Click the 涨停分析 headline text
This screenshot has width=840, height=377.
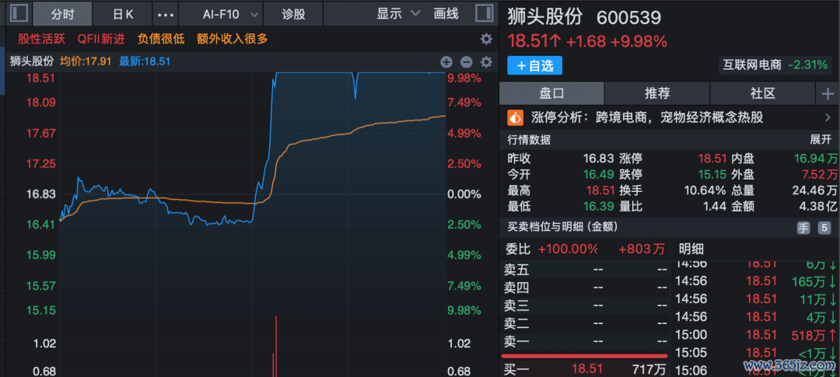click(647, 117)
